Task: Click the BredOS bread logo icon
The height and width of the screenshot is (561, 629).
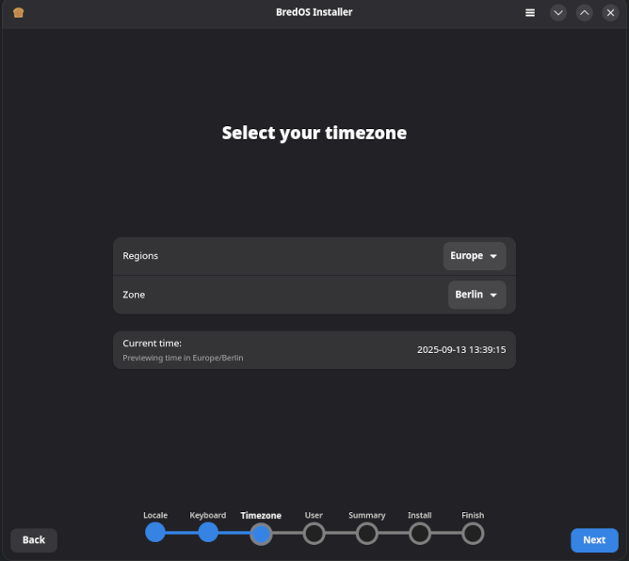Action: pyautogui.click(x=19, y=13)
